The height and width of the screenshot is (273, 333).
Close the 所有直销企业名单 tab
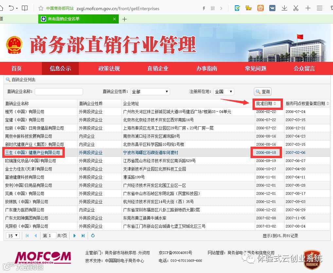coord(114,19)
